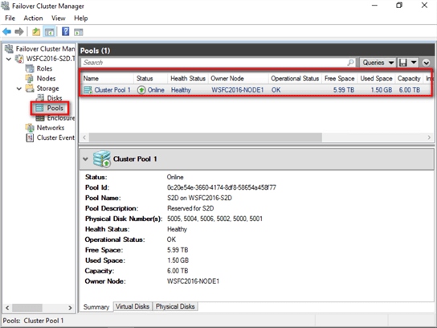
Task: Click the Back arrow toolbar icon
Action: pyautogui.click(x=7, y=31)
